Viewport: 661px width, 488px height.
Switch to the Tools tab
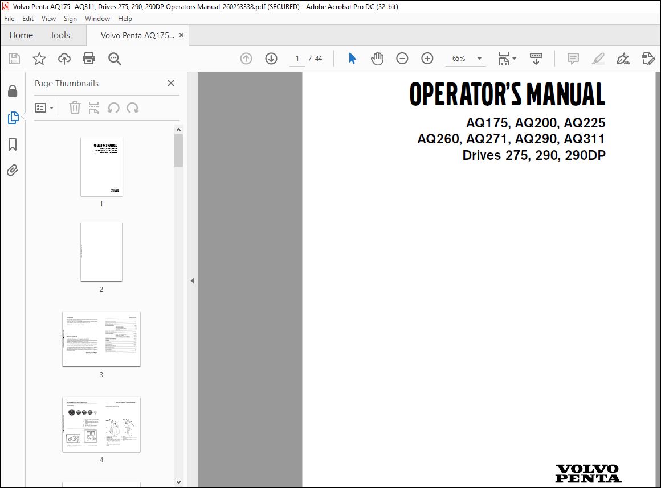(x=60, y=35)
